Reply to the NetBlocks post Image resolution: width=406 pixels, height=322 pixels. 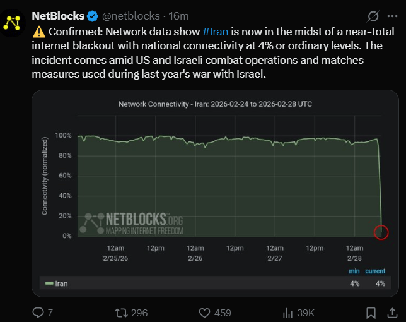pyautogui.click(x=38, y=313)
